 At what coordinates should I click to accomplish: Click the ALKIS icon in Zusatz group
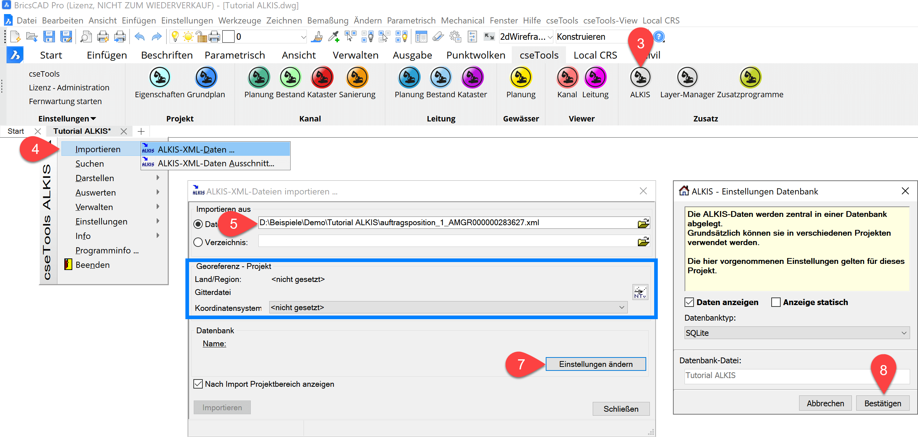point(640,77)
